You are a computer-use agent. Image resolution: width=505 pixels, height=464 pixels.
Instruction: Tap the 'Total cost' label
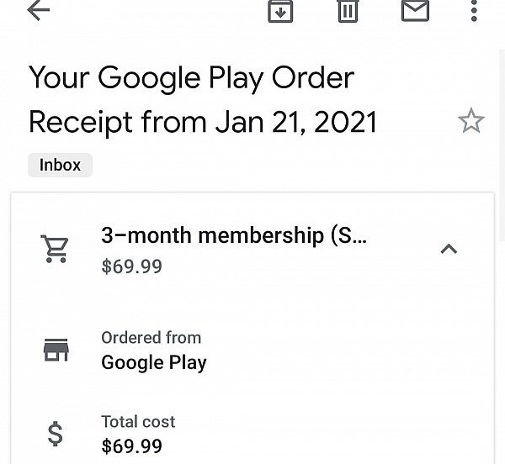138,421
